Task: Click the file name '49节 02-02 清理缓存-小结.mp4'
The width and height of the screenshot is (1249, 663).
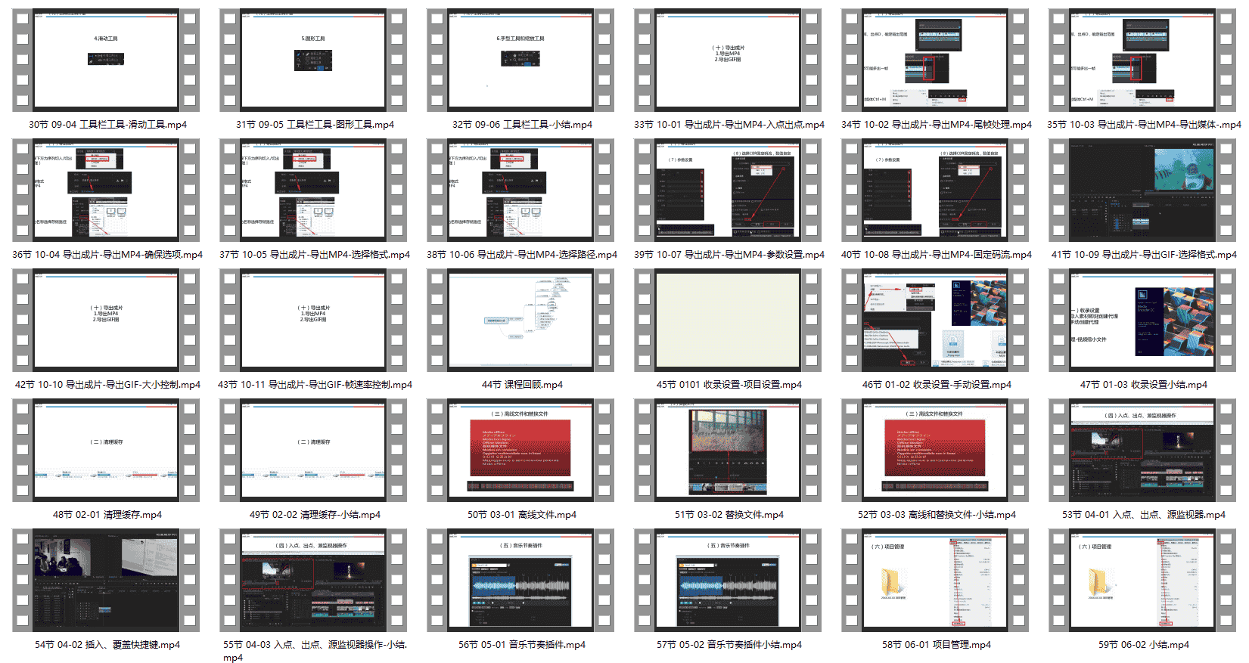Action: 315,515
